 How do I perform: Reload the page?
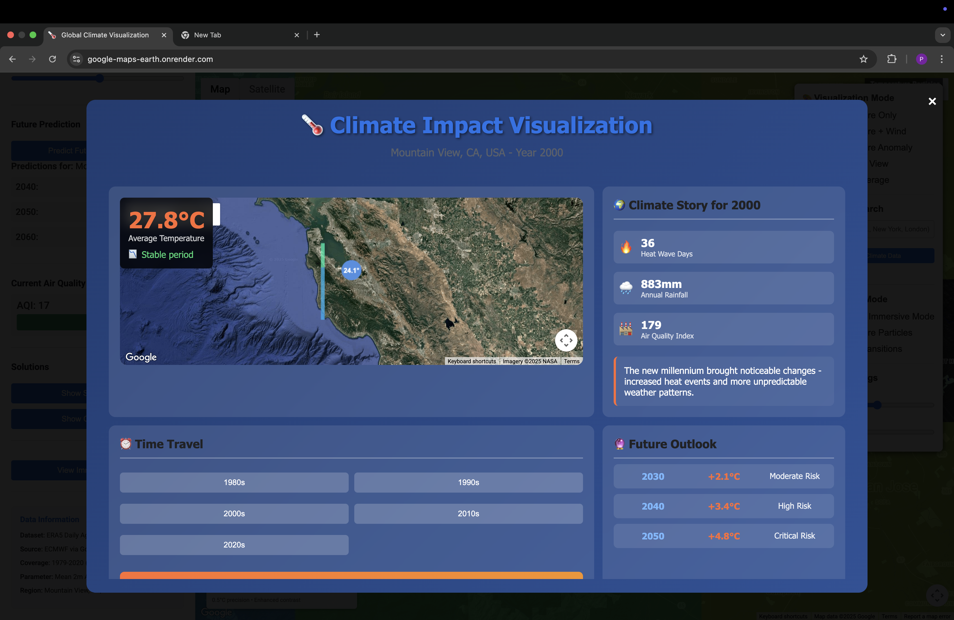pyautogui.click(x=52, y=59)
